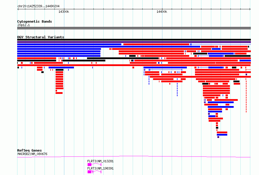Click the ruler's right arrowhead
The width and height of the screenshot is (259, 175).
click(x=250, y=9)
